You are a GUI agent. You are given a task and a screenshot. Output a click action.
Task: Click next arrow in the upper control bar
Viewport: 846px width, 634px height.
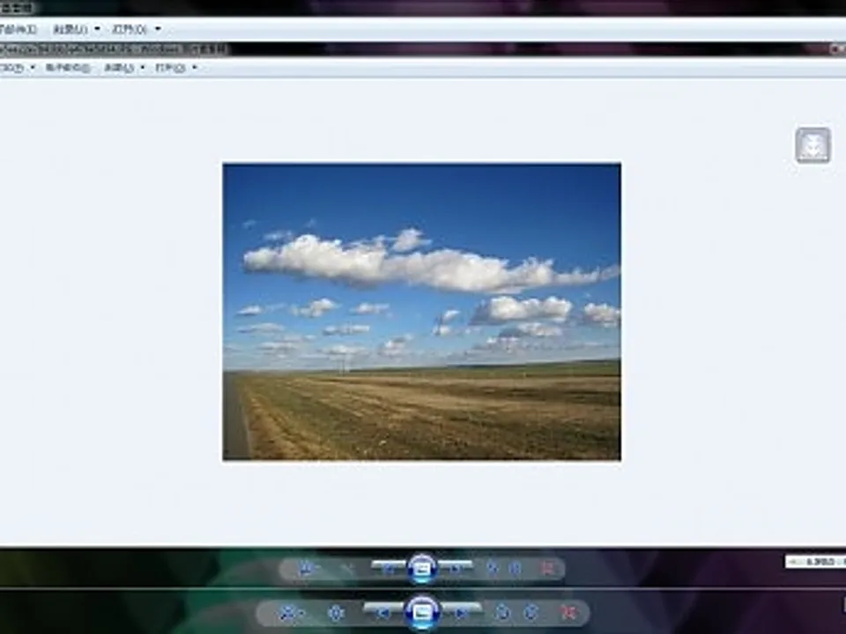coord(456,568)
